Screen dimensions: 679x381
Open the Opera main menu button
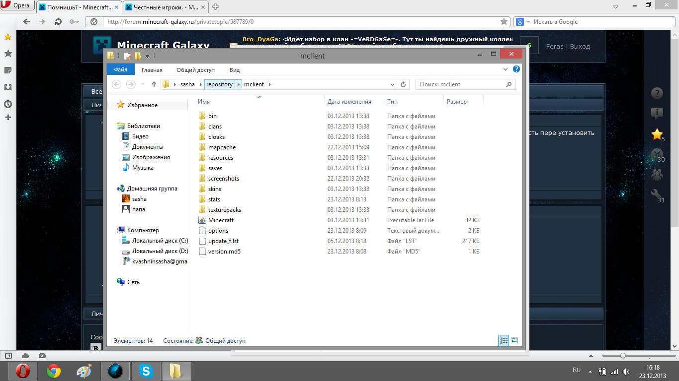[x=18, y=6]
